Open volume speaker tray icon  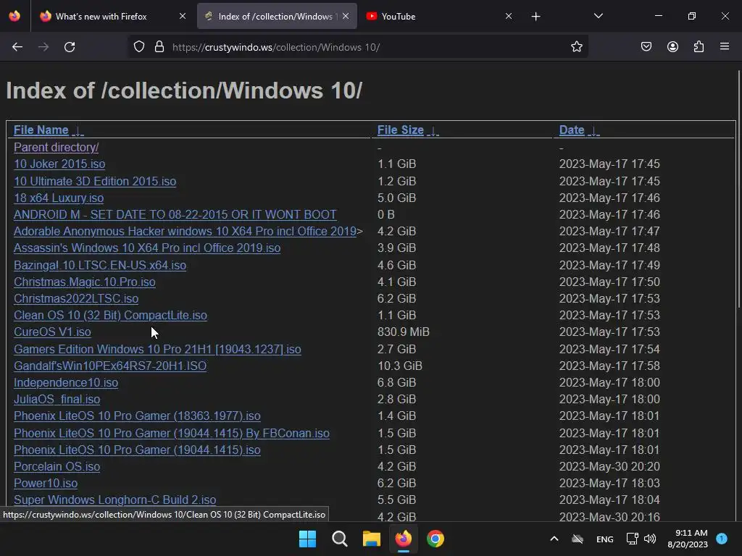tap(650, 539)
